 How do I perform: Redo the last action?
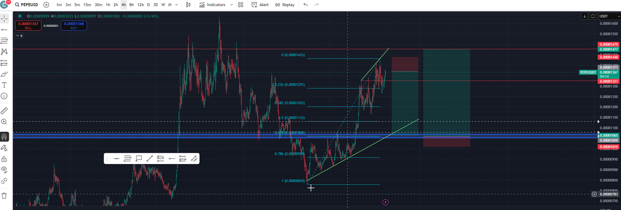[x=316, y=5]
